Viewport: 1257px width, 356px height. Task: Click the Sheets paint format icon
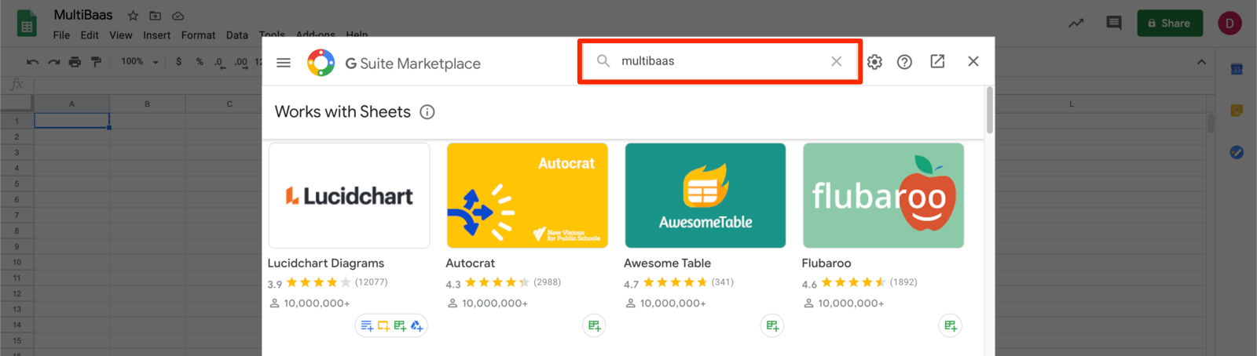click(x=96, y=62)
